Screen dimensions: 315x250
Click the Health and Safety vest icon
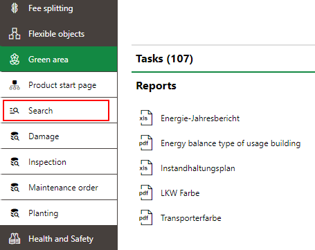point(15,239)
